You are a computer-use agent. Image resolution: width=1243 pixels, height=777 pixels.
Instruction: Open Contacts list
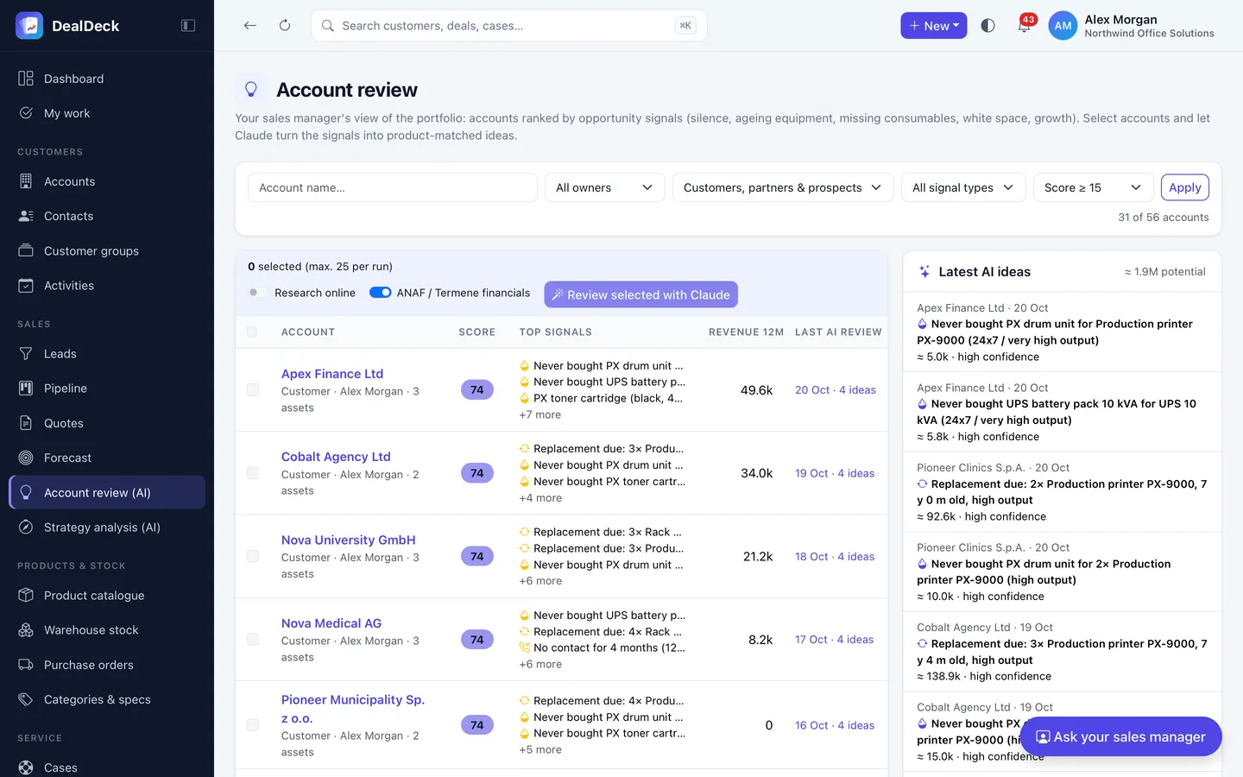[x=107, y=216]
